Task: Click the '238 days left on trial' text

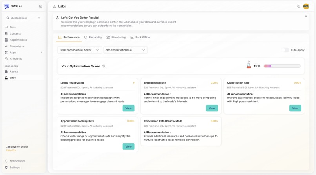Action: [17, 147]
